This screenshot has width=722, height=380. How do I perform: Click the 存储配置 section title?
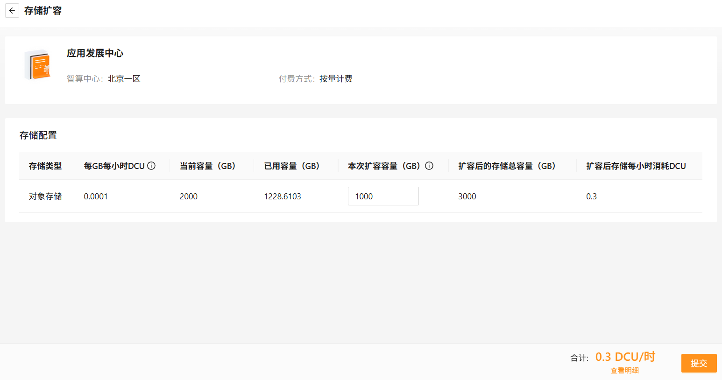[x=38, y=135]
